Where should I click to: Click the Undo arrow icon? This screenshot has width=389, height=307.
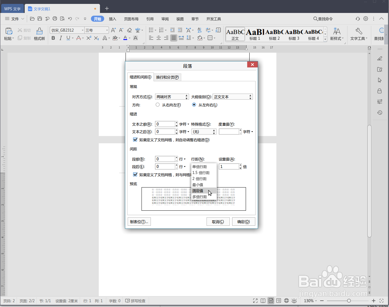pyautogui.click(x=70, y=19)
